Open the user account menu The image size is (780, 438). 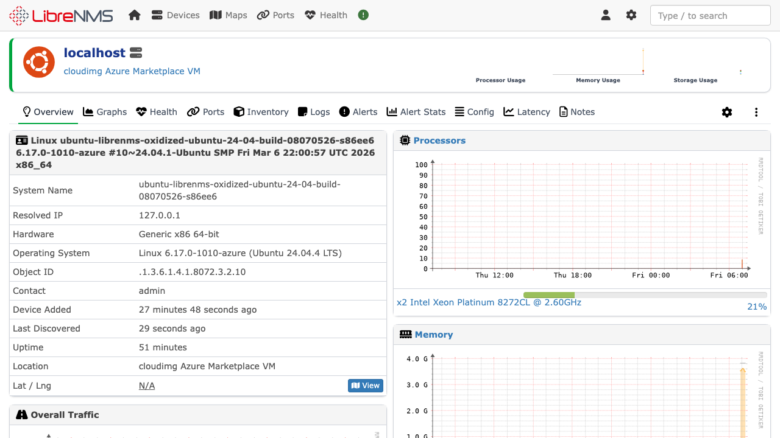(x=606, y=15)
